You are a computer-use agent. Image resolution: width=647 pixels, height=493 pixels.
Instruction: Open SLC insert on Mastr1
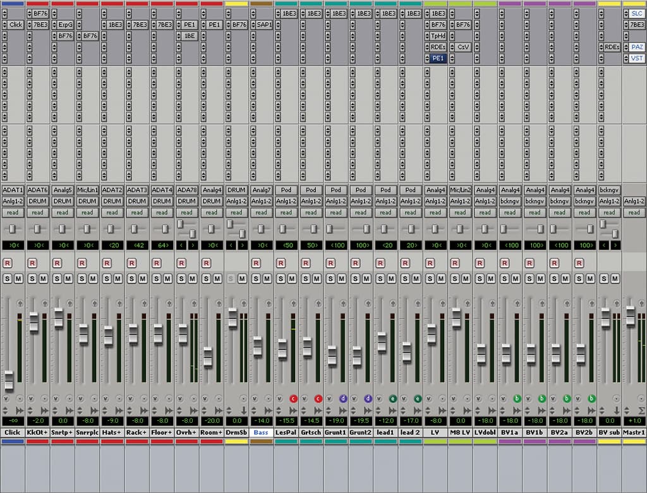point(637,13)
